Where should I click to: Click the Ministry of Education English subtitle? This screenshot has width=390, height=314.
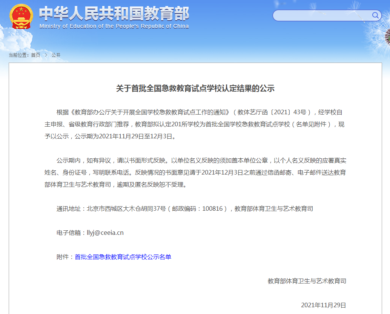114,26
